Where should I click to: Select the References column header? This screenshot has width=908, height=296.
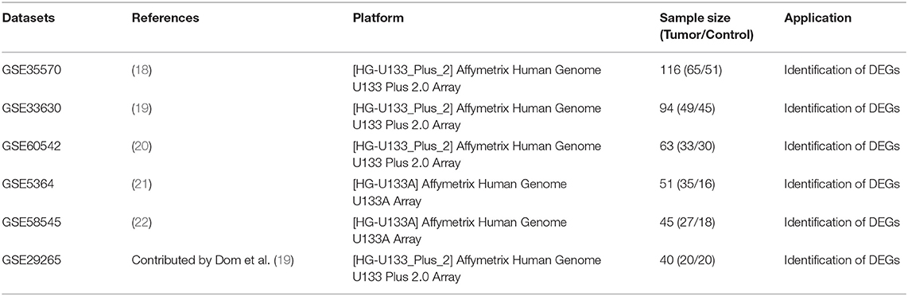[x=165, y=18]
